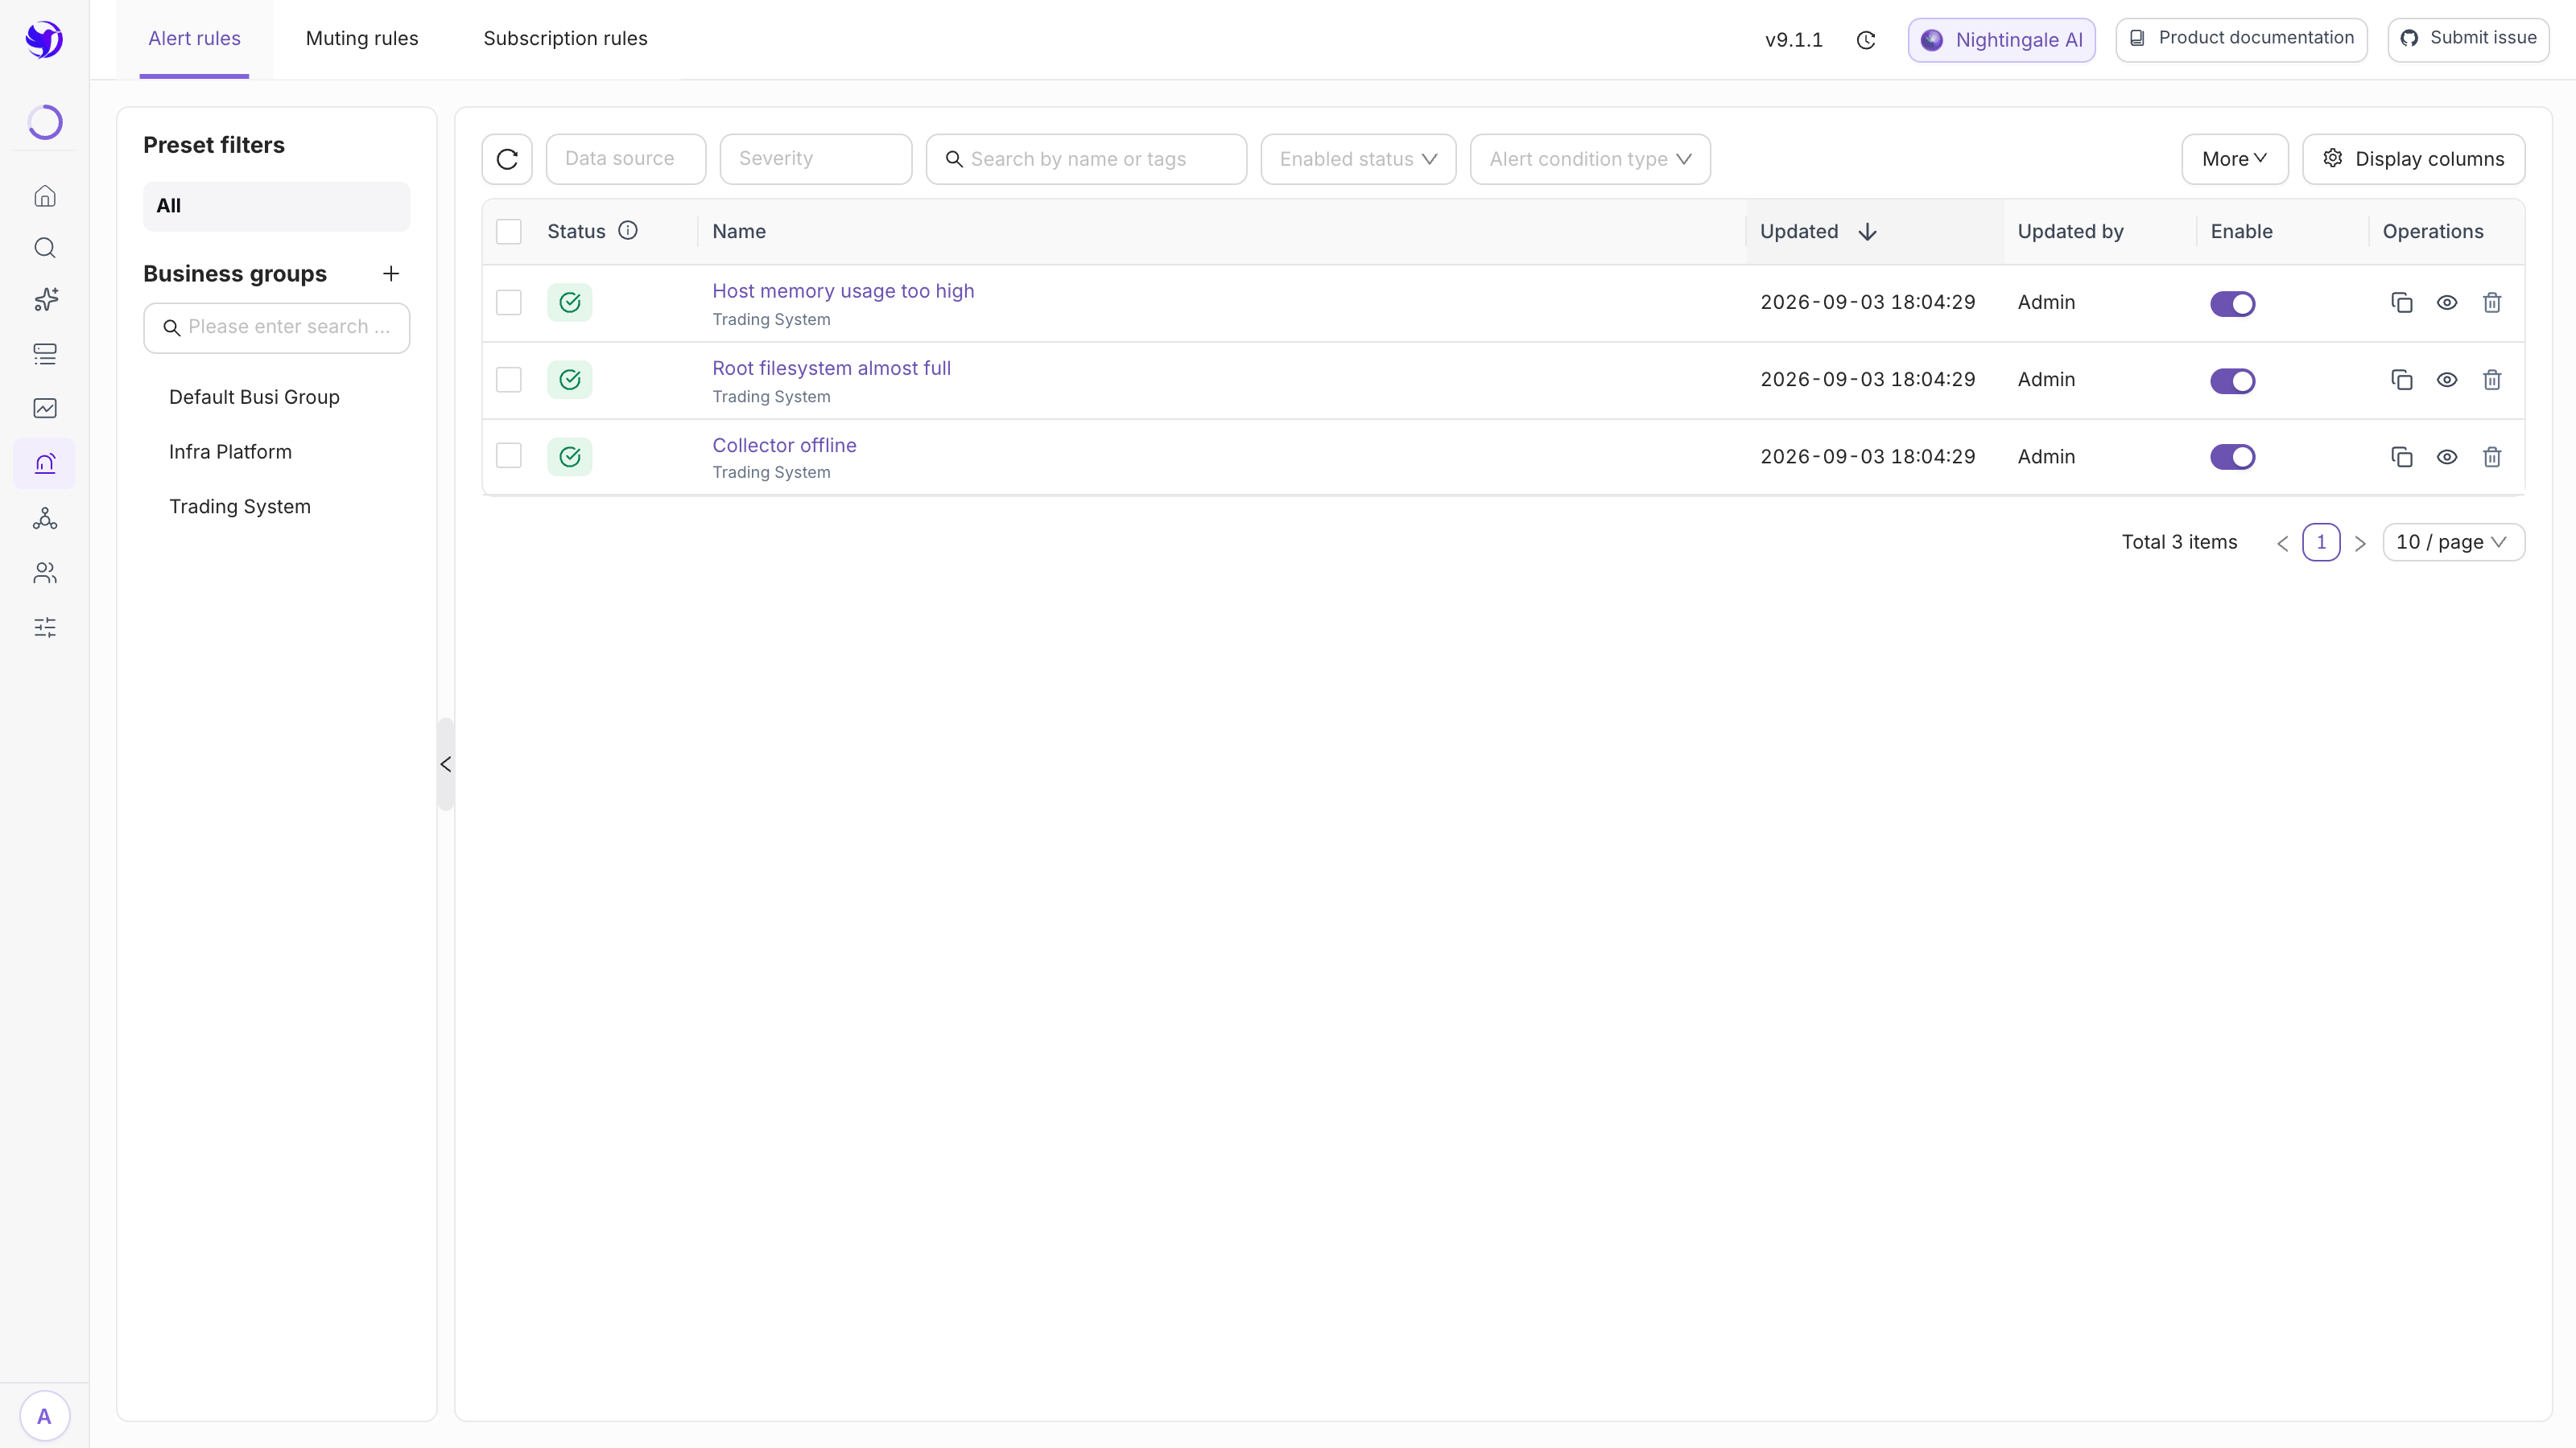Screen dimensions: 2576x1448
Task: Tick the checkbox for Collector offline
Action: tap(509, 455)
